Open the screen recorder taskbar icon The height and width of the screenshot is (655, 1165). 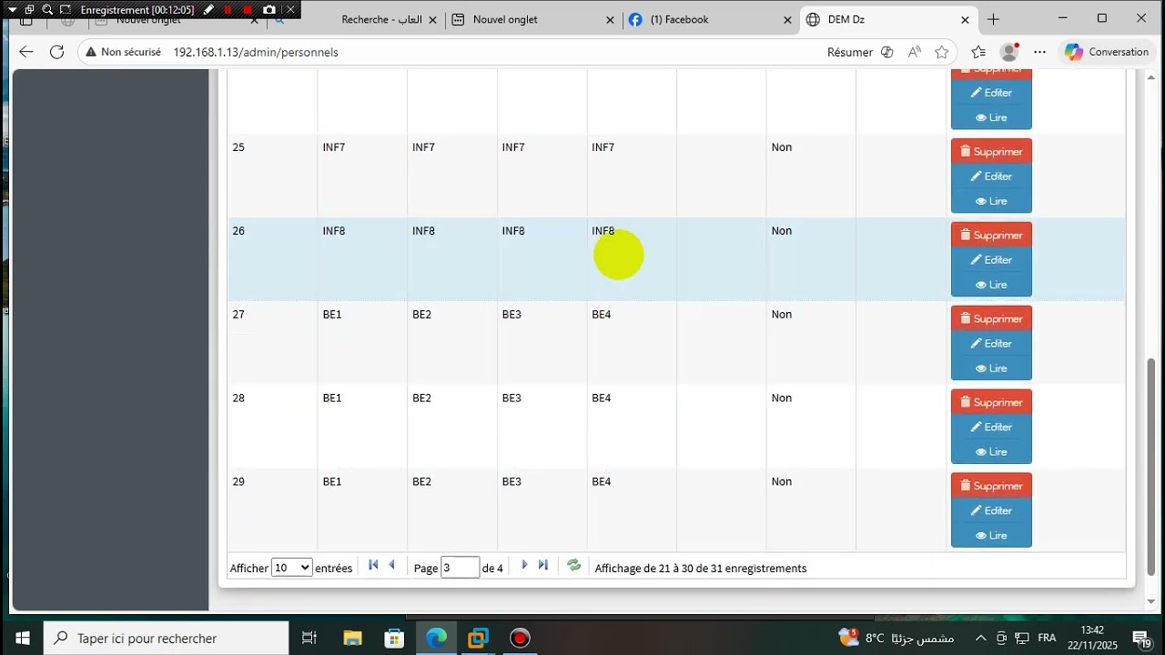(x=520, y=638)
